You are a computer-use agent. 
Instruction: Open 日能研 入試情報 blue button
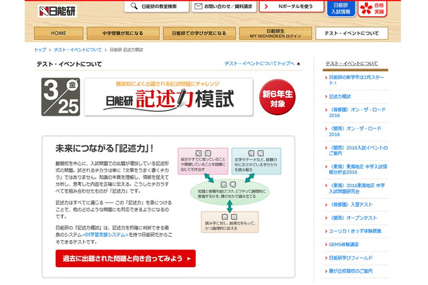pyautogui.click(x=341, y=9)
